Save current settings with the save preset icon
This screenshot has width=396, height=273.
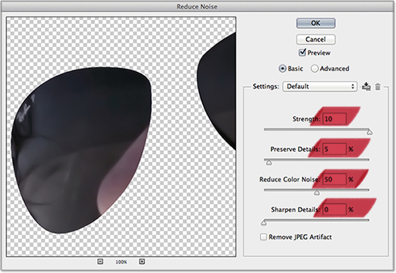click(366, 86)
